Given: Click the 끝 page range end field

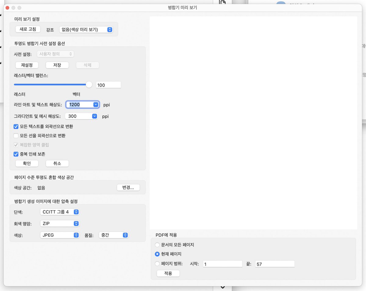Looking at the screenshot, I should pos(275,264).
